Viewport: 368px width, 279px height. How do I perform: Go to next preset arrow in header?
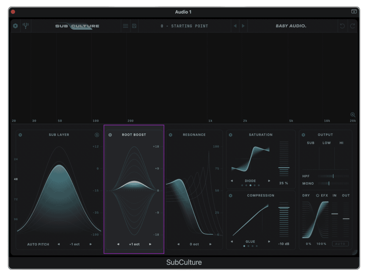[243, 26]
